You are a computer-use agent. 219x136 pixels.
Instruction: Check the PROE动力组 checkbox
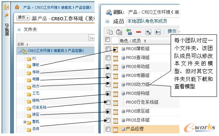coord(108,85)
